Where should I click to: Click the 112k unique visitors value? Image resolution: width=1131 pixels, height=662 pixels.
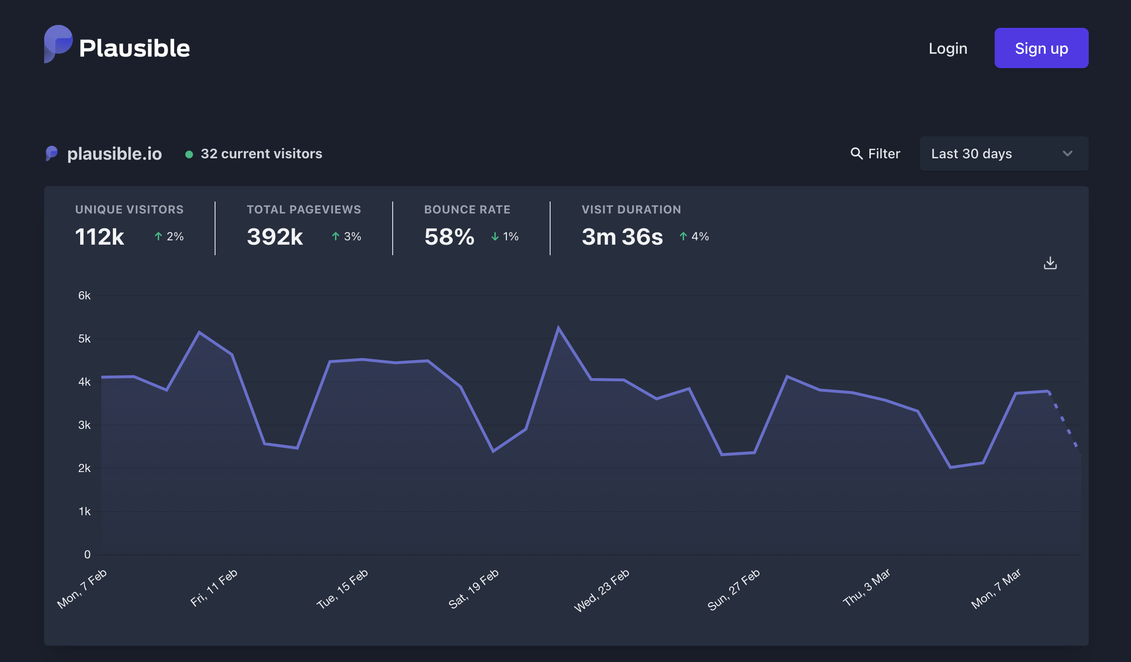(x=99, y=236)
